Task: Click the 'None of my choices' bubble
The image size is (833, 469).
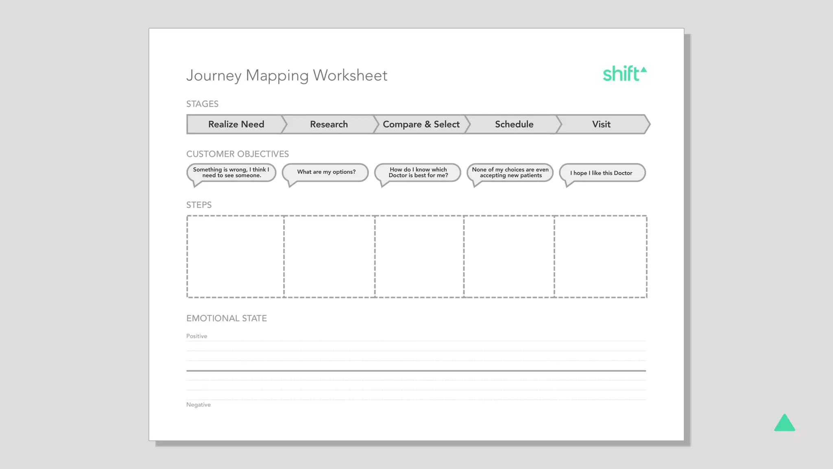Action: (x=510, y=173)
